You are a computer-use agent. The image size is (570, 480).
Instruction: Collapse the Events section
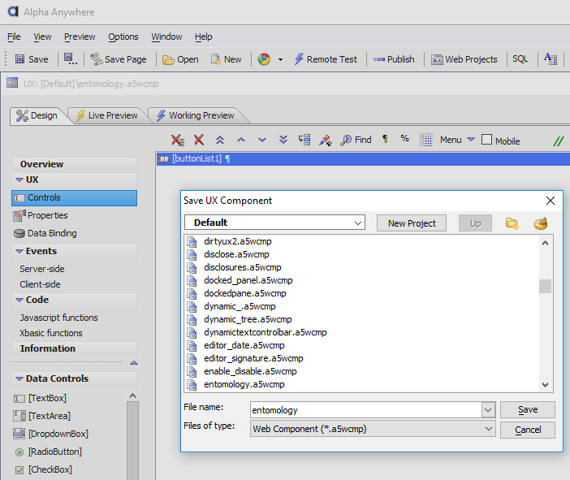pyautogui.click(x=19, y=251)
